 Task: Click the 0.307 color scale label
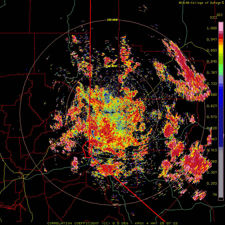click(212, 172)
